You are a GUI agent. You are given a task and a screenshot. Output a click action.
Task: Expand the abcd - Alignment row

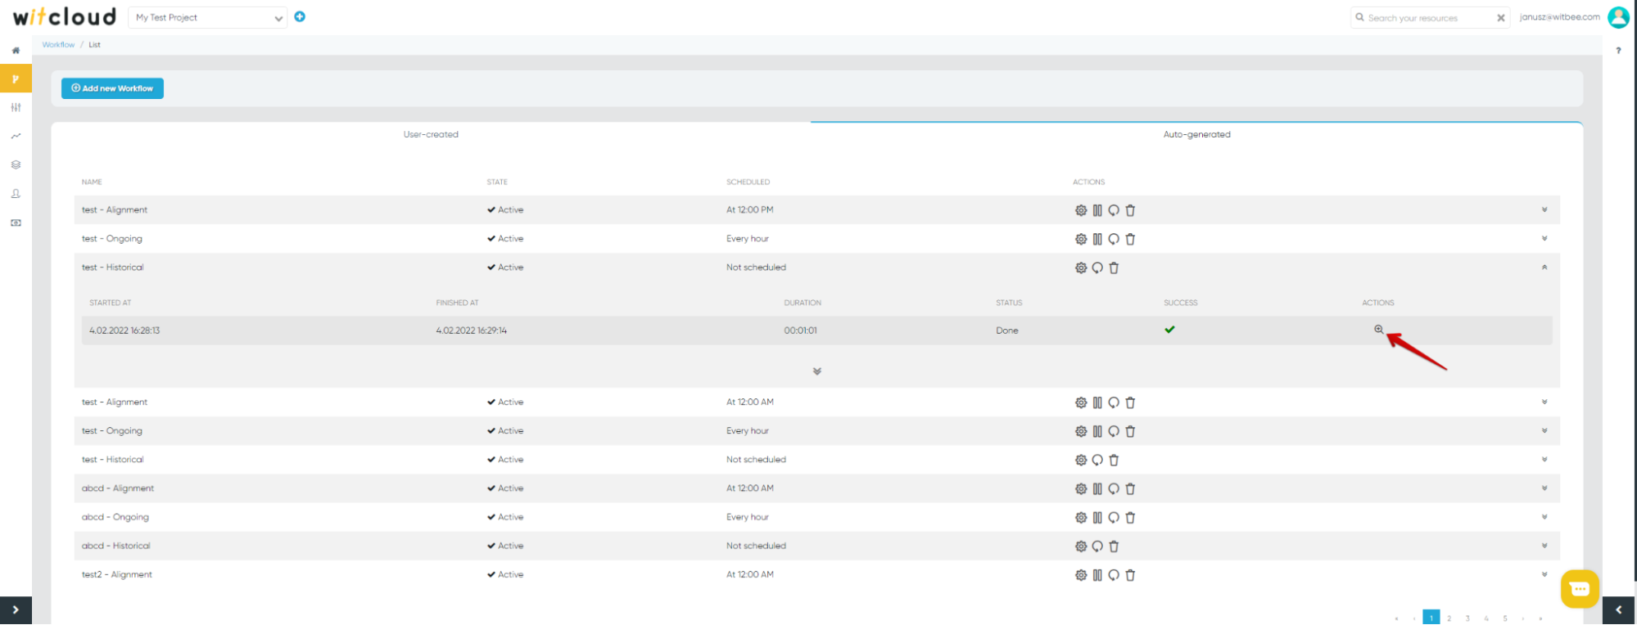point(1544,488)
